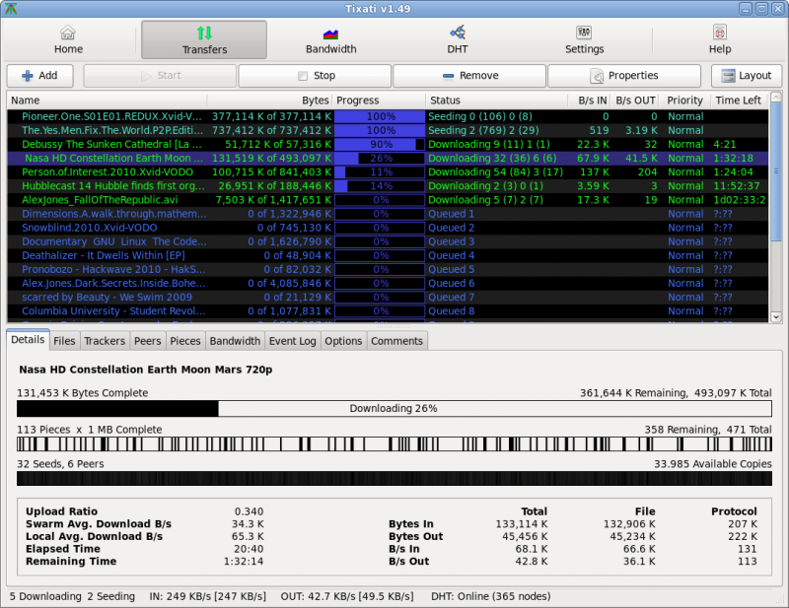Viewport: 789px width, 608px height.
Task: Switch to the Peers tab
Action: [147, 341]
